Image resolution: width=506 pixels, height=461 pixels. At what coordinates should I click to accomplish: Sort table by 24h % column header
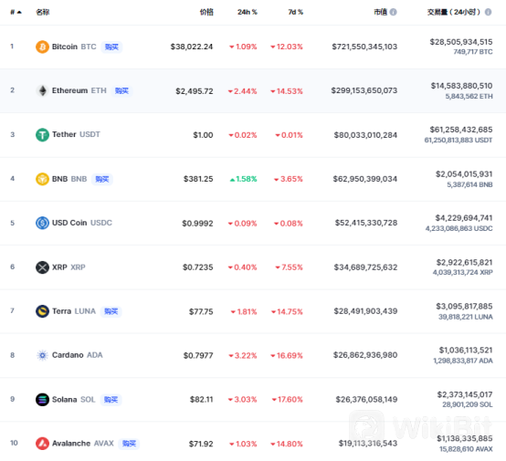coord(248,12)
